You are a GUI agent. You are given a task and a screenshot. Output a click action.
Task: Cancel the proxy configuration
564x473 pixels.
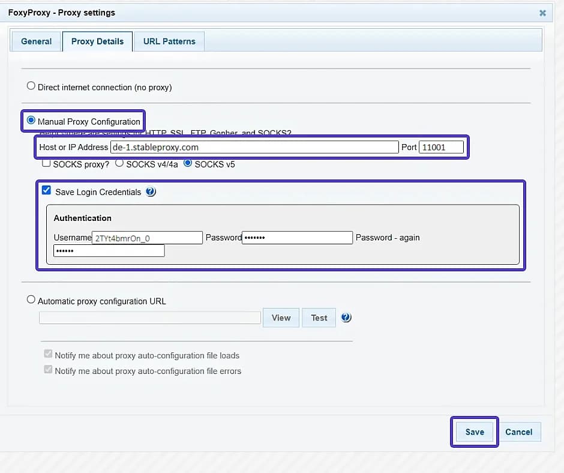pyautogui.click(x=520, y=432)
